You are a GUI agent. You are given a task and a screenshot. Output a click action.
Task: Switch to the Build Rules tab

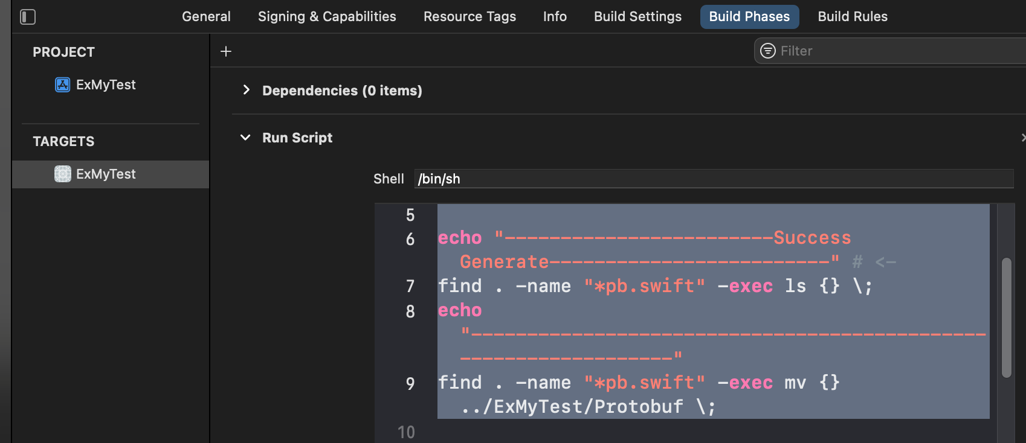853,17
